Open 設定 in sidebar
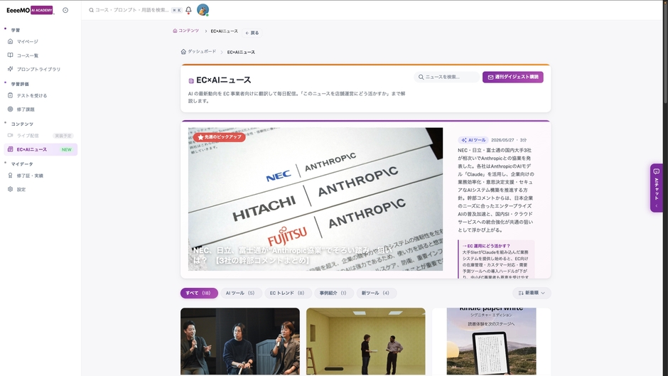This screenshot has width=668, height=376. click(41, 189)
